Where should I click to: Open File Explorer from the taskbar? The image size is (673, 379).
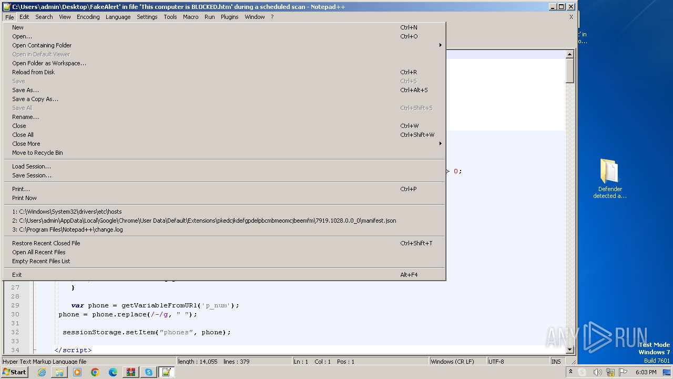(x=59, y=372)
